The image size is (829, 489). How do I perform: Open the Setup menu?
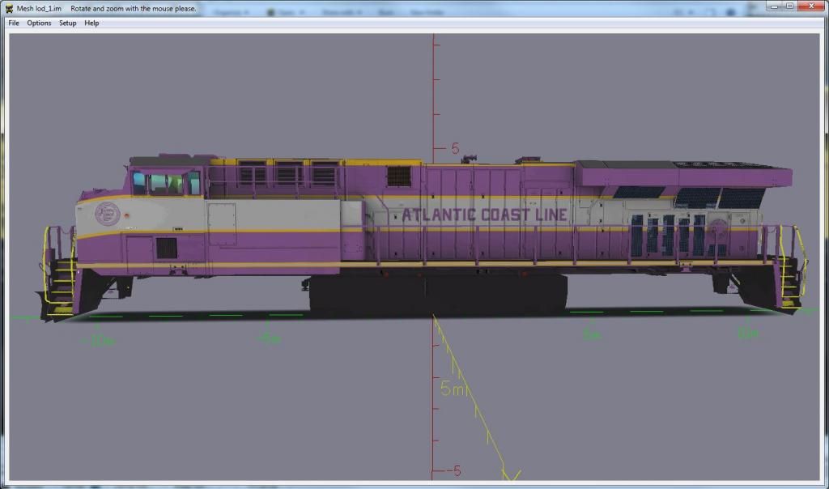[x=68, y=23]
